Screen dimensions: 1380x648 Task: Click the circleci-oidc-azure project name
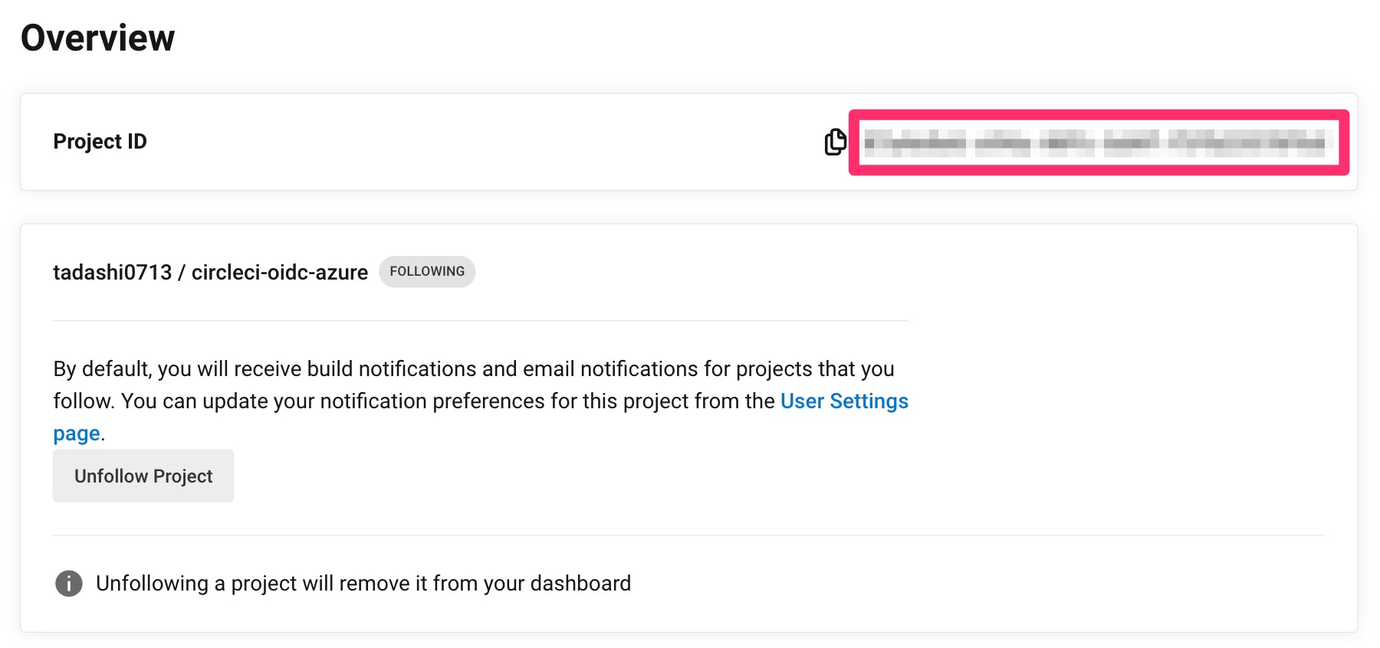pyautogui.click(x=279, y=273)
